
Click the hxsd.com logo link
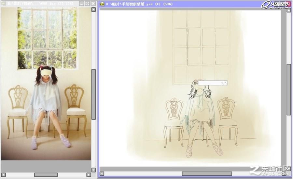coord(276,5)
